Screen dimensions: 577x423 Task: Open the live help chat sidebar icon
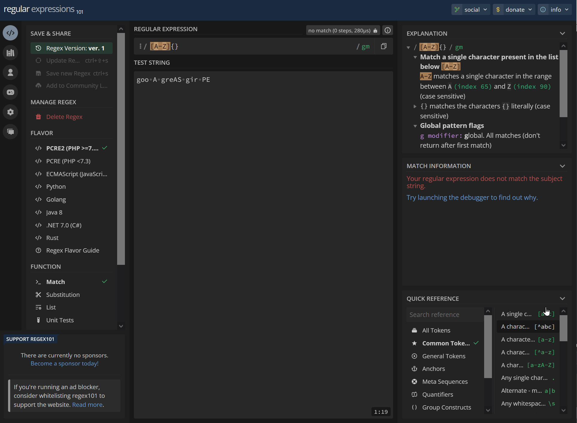[x=10, y=132]
